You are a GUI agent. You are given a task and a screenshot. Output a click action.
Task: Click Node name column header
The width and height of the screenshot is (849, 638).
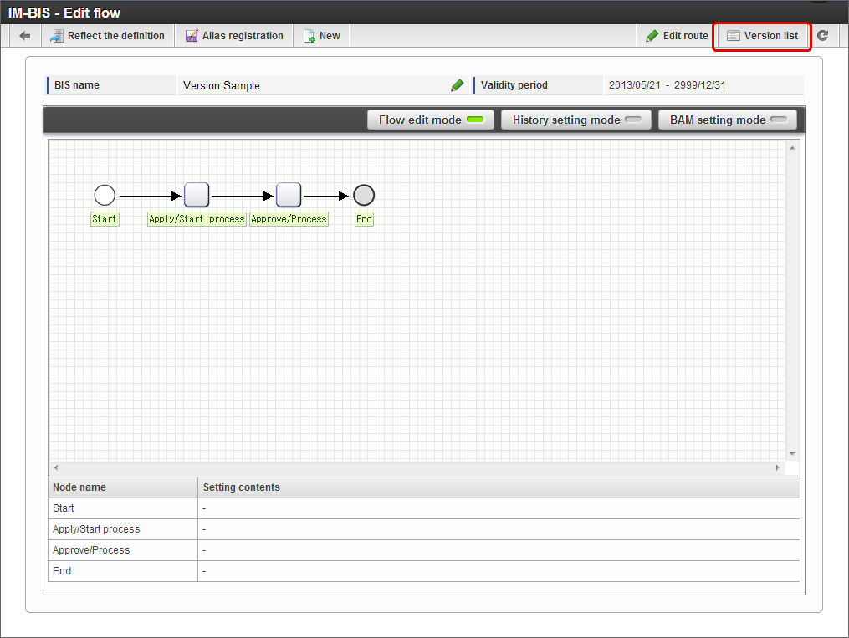coord(123,487)
